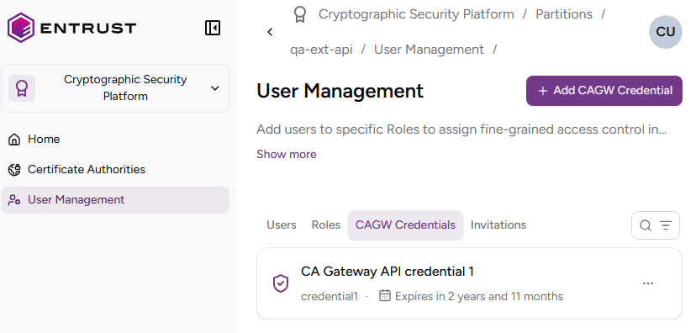Collapse the sidebar panel icon
Screen dimensions: 696x333
213,28
